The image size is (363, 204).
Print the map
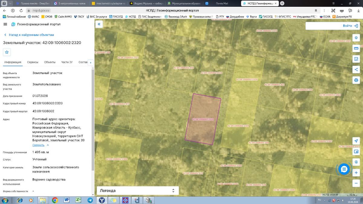[x=356, y=80]
